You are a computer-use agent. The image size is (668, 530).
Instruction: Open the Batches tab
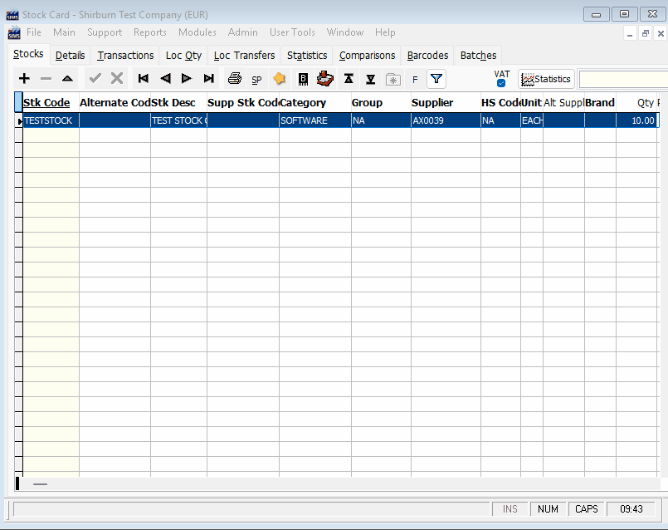tap(478, 56)
